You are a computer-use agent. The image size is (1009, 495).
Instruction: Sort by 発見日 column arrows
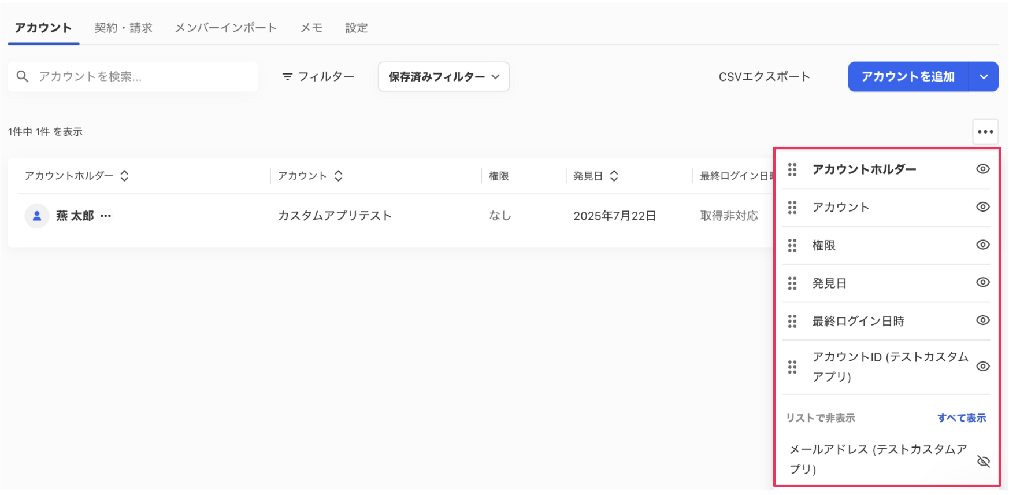click(x=614, y=176)
